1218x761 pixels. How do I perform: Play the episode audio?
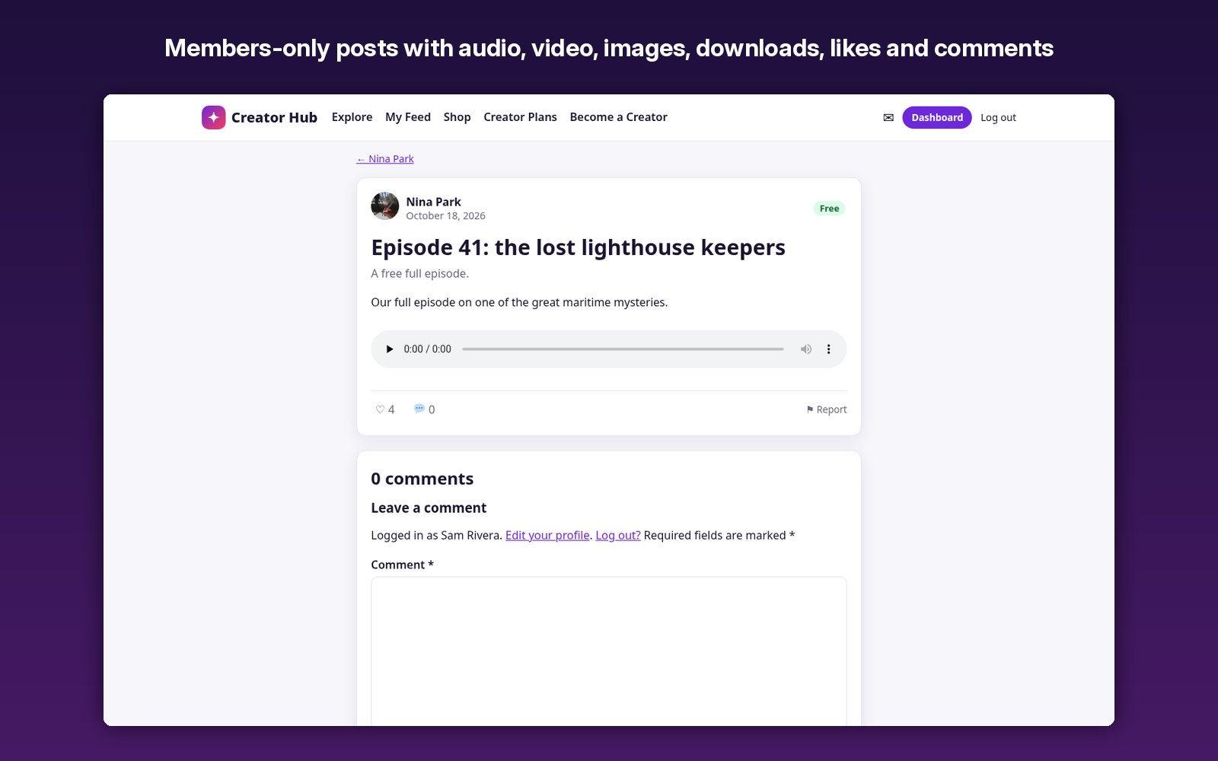click(x=390, y=349)
